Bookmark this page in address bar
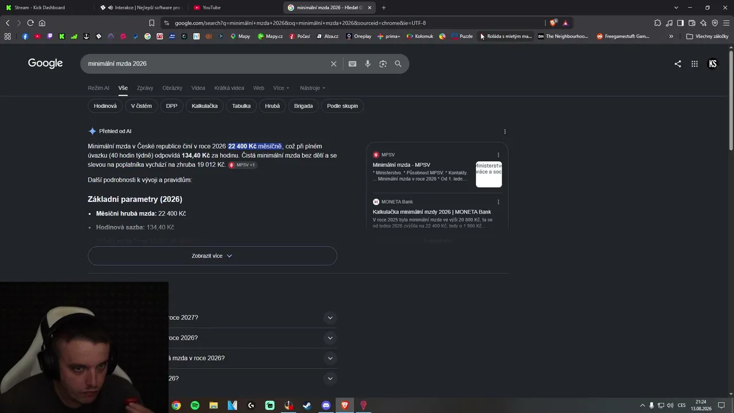The width and height of the screenshot is (734, 413). (151, 23)
